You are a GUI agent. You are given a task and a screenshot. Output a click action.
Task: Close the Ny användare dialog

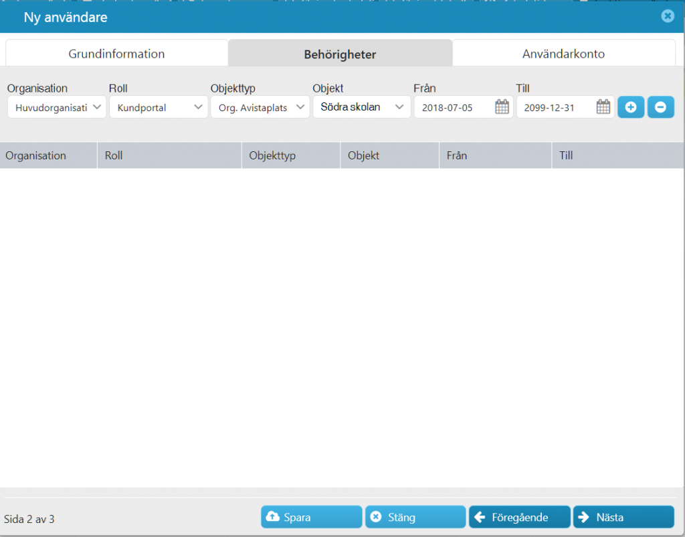coord(668,16)
